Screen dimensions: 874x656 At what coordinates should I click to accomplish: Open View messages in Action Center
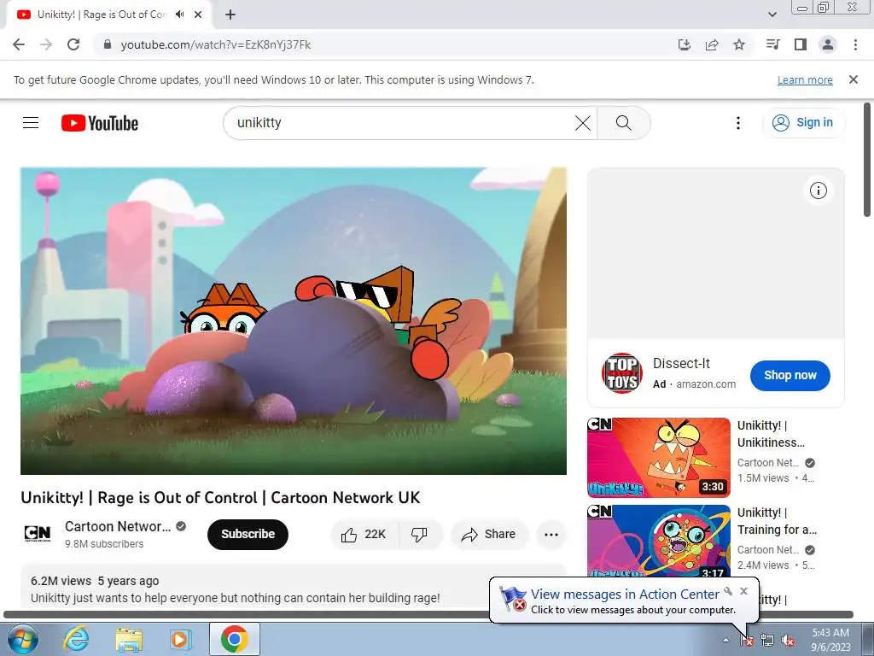pyautogui.click(x=625, y=594)
